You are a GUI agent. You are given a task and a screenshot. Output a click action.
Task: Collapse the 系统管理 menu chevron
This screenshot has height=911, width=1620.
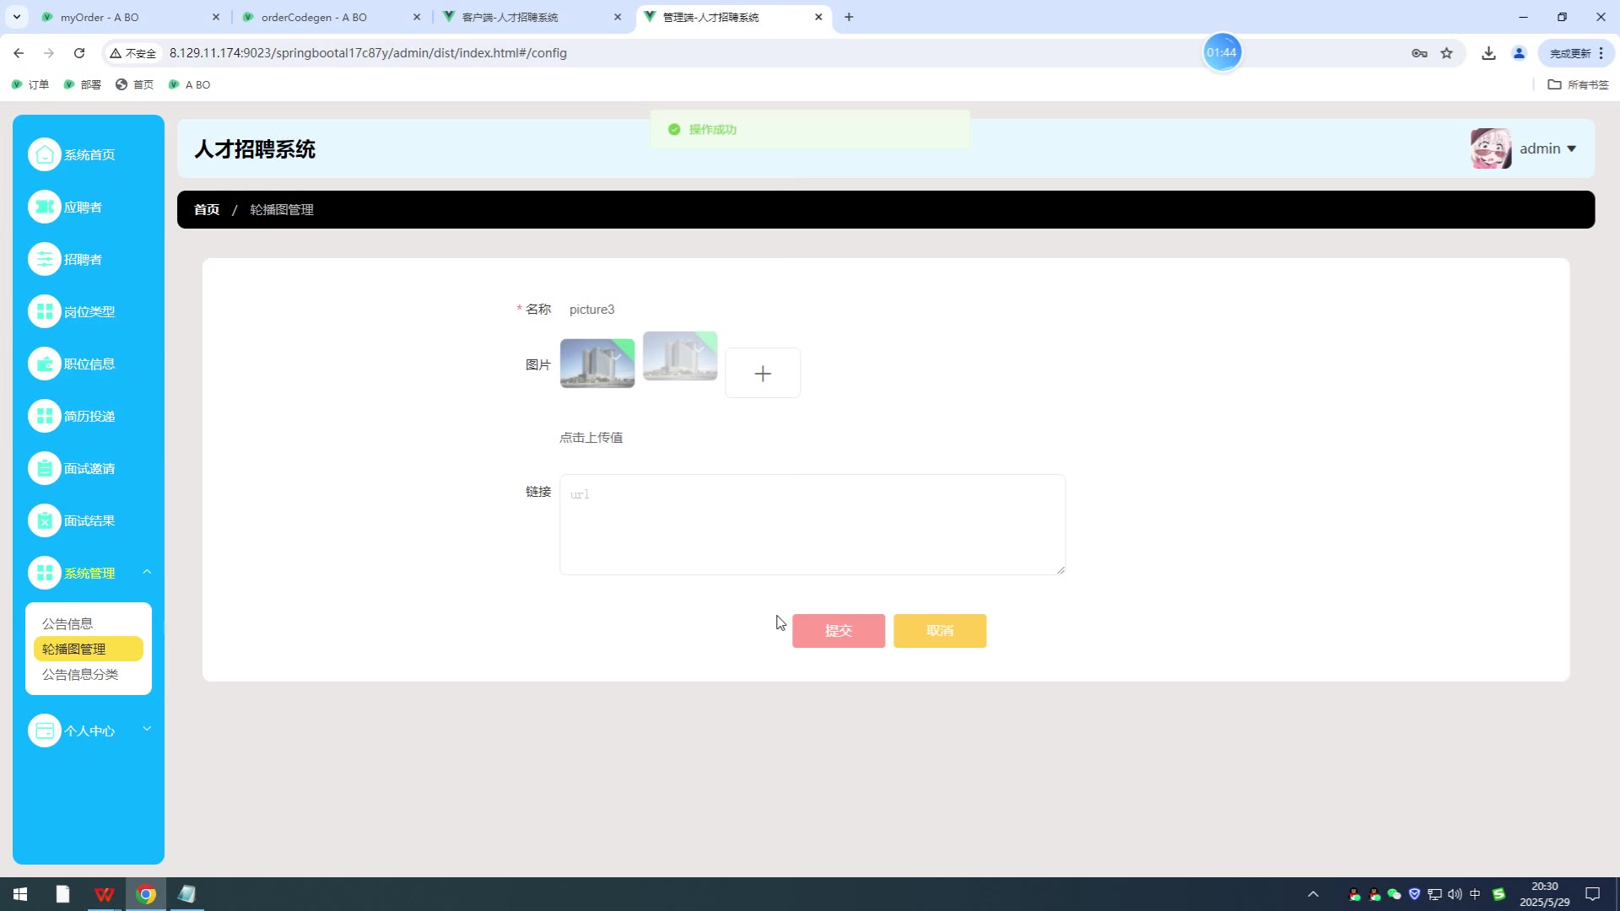tap(147, 572)
